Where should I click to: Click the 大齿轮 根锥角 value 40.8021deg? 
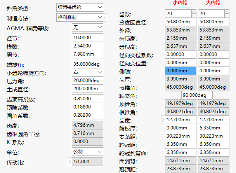click(214, 112)
